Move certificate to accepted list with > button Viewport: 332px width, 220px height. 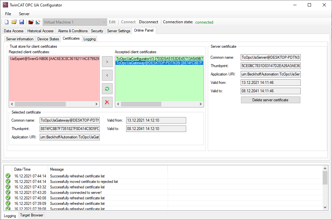(x=107, y=62)
